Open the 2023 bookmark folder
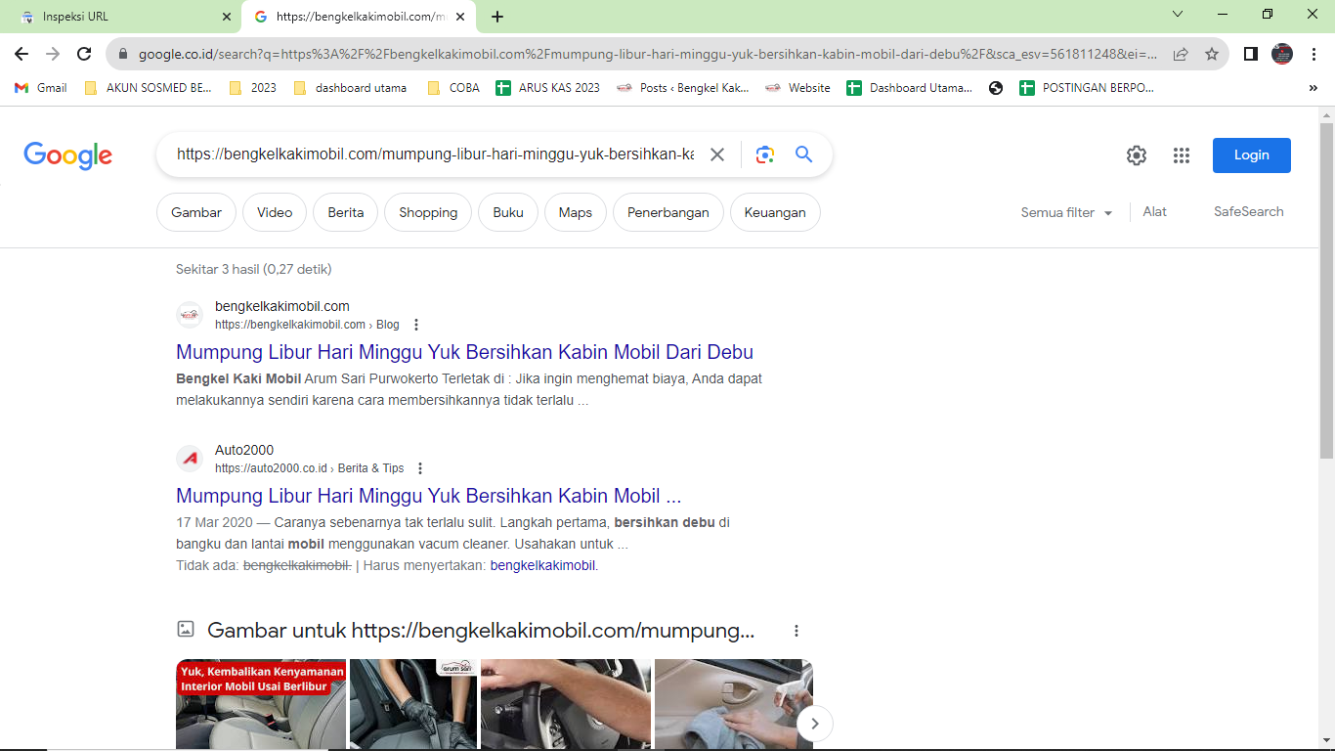 click(x=252, y=88)
